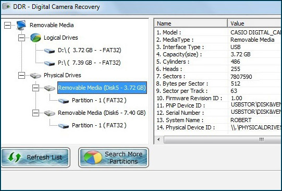Viewport: 282px width, 191px height.
Task: Click the Search More Partitions button
Action: [x=114, y=158]
